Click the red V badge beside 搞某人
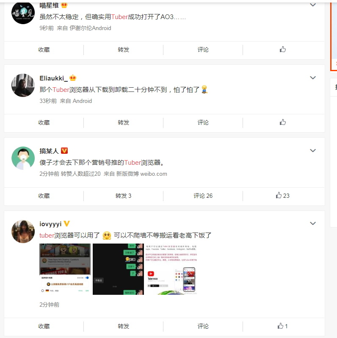Image resolution: width=337 pixels, height=338 pixels. [64, 151]
